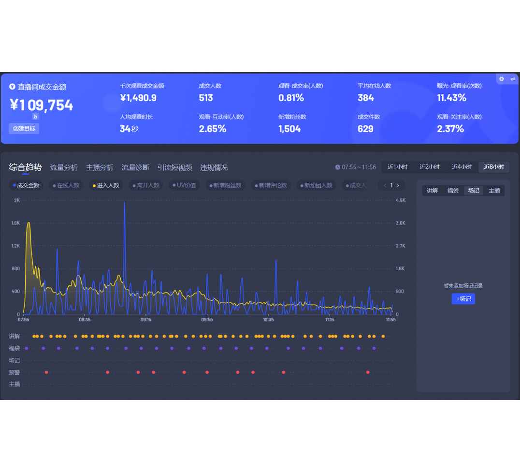Toggle the 进入人数 series in legend
The height and width of the screenshot is (472, 520).
(106, 185)
